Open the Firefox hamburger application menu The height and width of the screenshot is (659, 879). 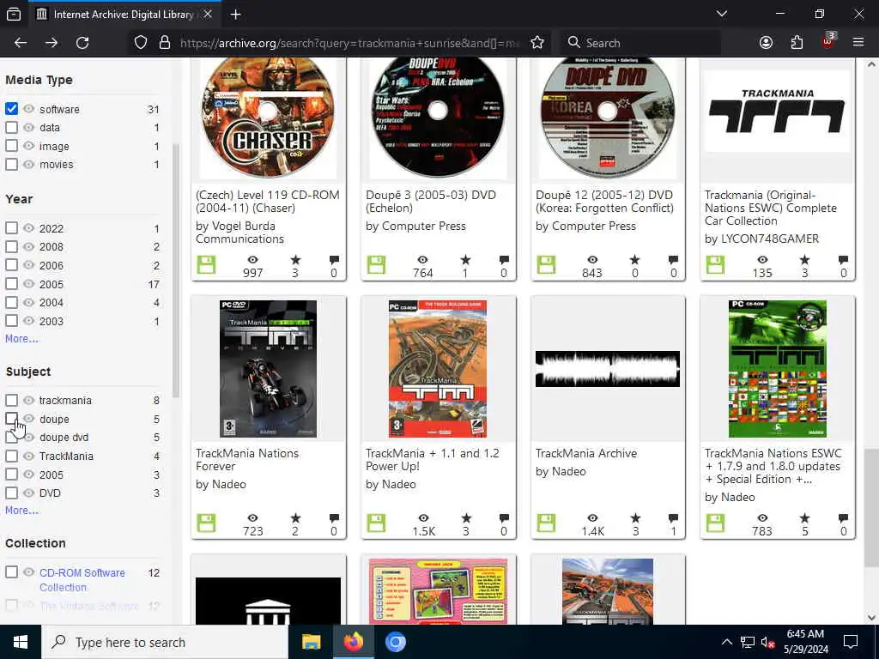pos(858,43)
